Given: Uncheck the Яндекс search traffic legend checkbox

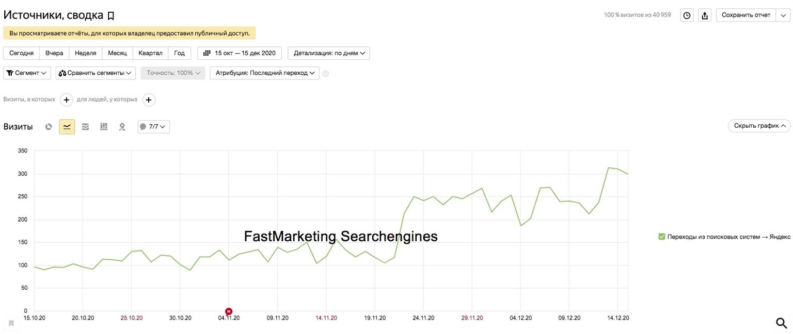Looking at the screenshot, I should [661, 237].
